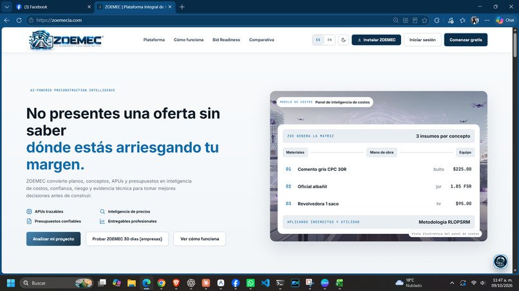Image resolution: width=519 pixels, height=291 pixels.
Task: Toggle dark mode moon icon
Action: tap(343, 40)
